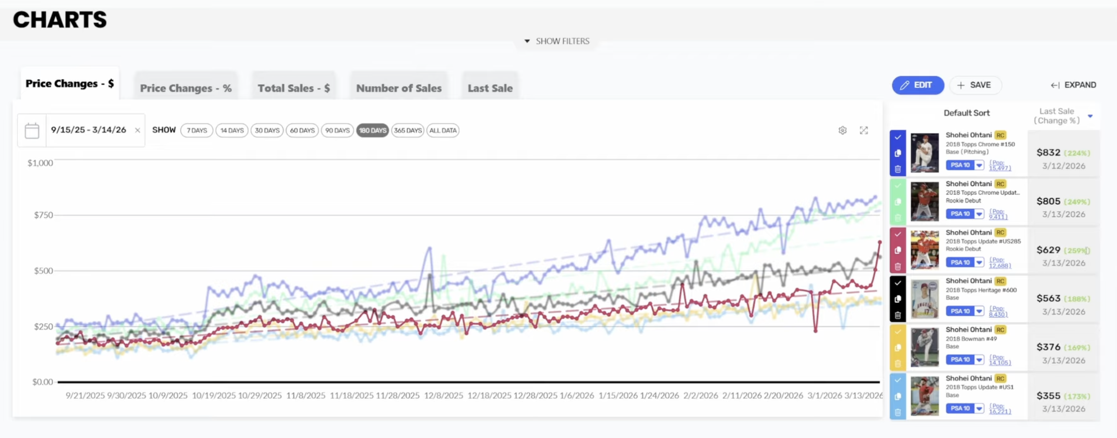Switch to the Price Changes - % tab
This screenshot has width=1117, height=438.
[186, 88]
